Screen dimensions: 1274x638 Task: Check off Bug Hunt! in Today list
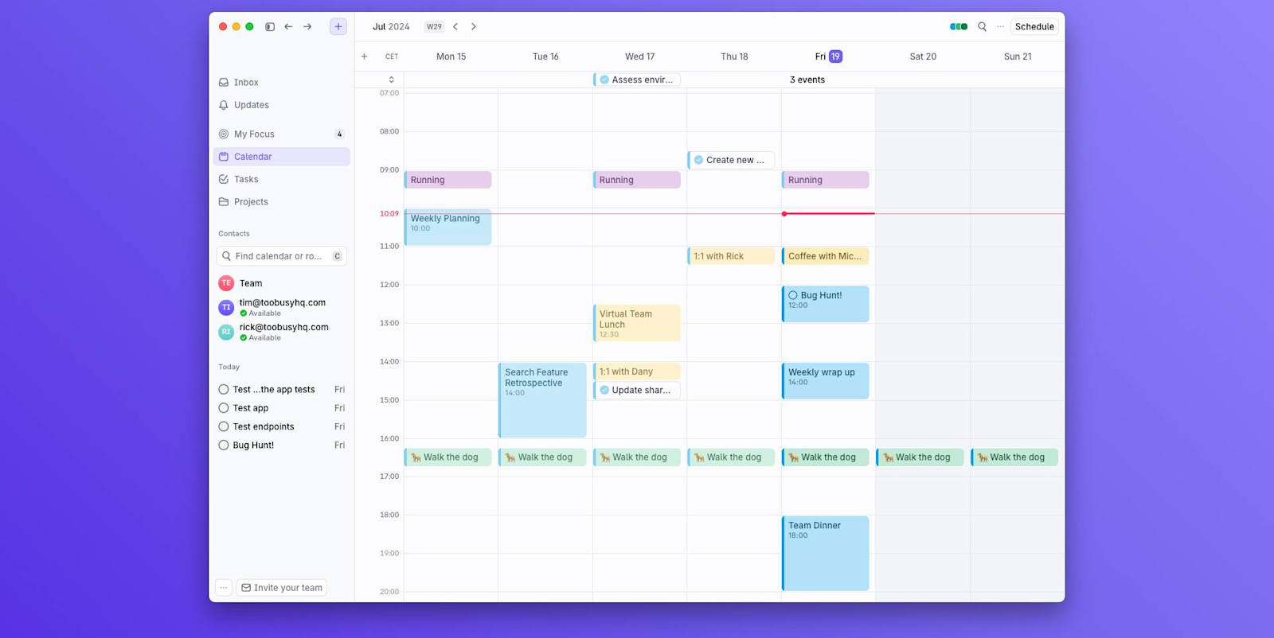[x=224, y=445]
